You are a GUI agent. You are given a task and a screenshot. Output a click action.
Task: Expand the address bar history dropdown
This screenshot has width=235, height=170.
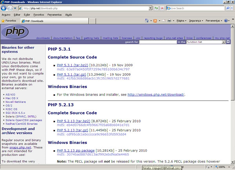[x=150, y=8]
